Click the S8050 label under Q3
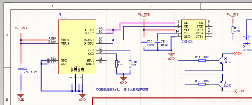 click(x=227, y=86)
